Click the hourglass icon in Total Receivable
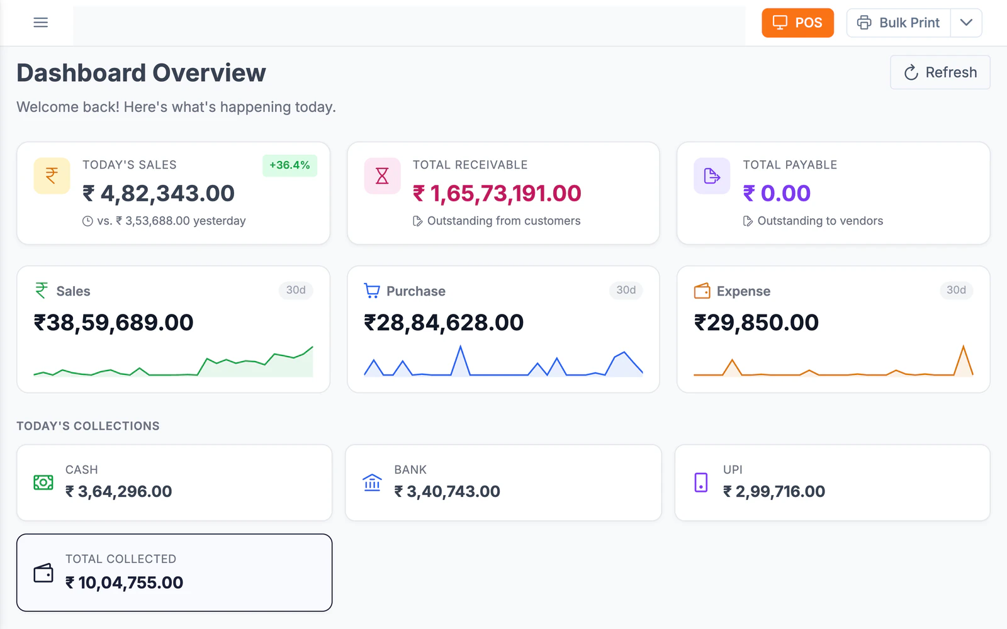This screenshot has height=629, width=1007. pyautogui.click(x=382, y=175)
